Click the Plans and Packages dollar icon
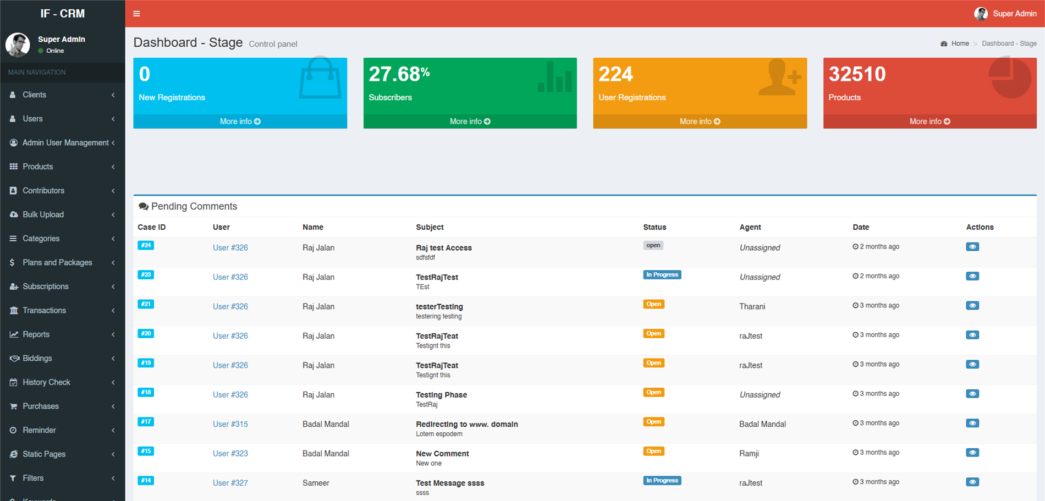Screen dimensions: 1045x501 [x=13, y=262]
